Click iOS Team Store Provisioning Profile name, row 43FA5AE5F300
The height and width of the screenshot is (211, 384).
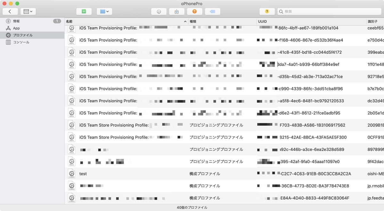point(114,137)
